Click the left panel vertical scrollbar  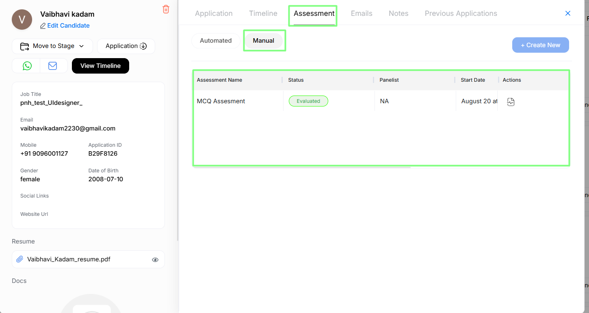(178, 120)
